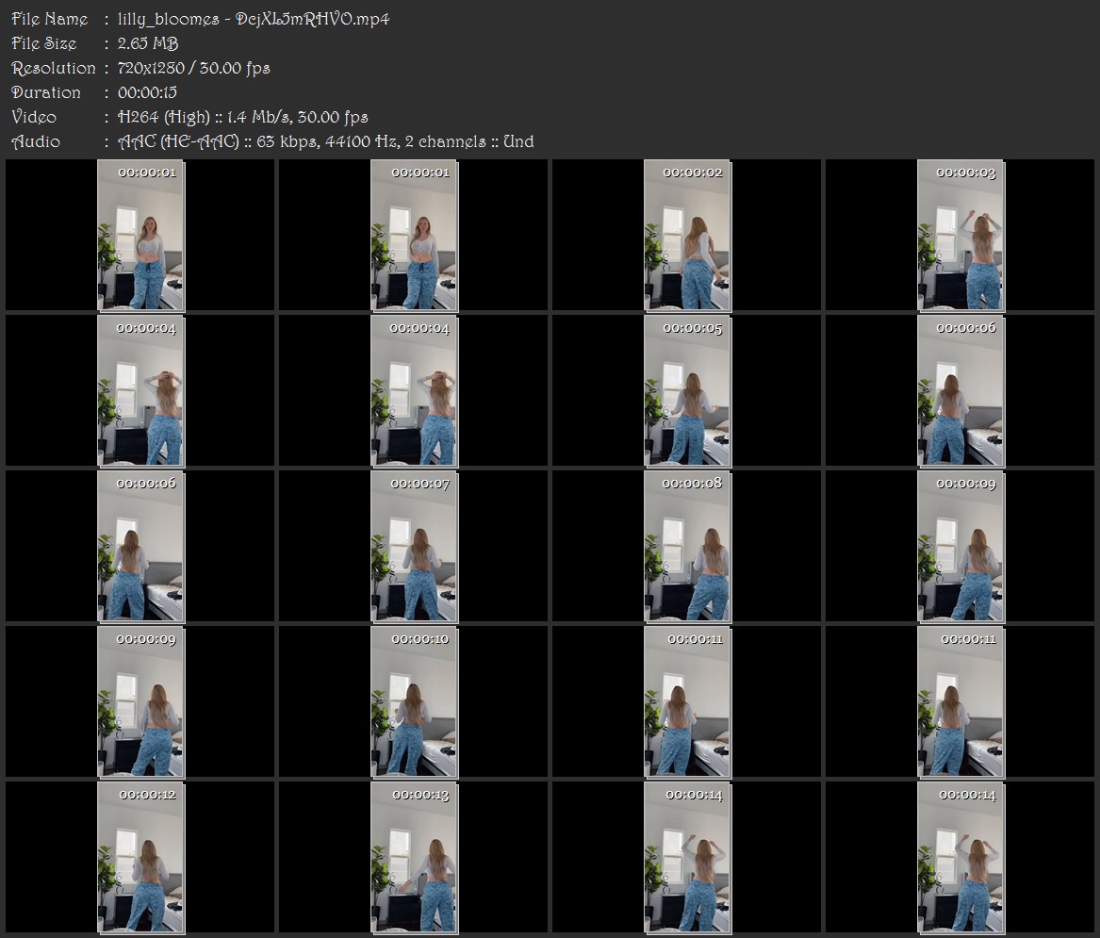Select the 00:00:09 thumbnail in the fourth row

tap(141, 702)
